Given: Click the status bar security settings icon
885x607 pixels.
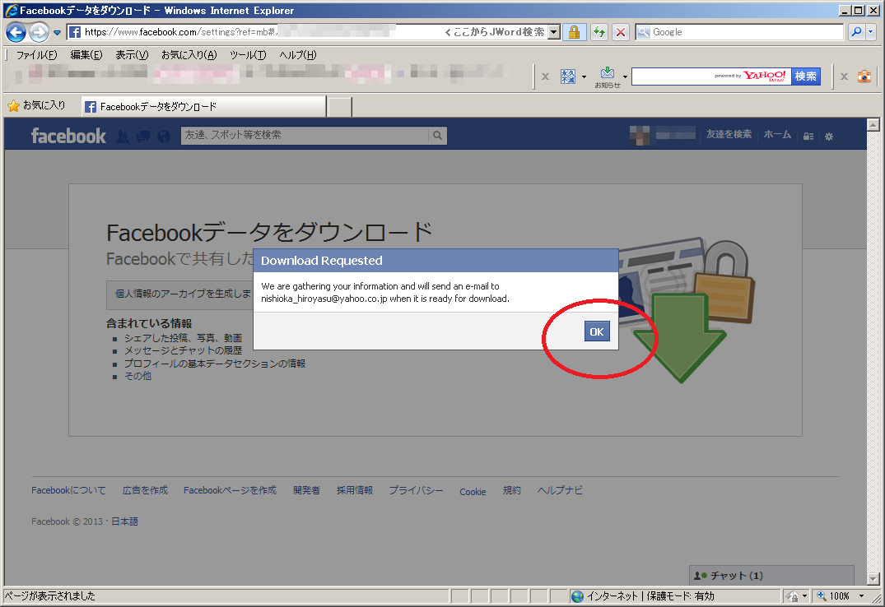Looking at the screenshot, I should coord(792,595).
